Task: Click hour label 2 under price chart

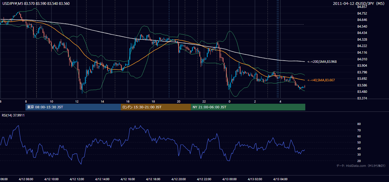Action: 255,102
